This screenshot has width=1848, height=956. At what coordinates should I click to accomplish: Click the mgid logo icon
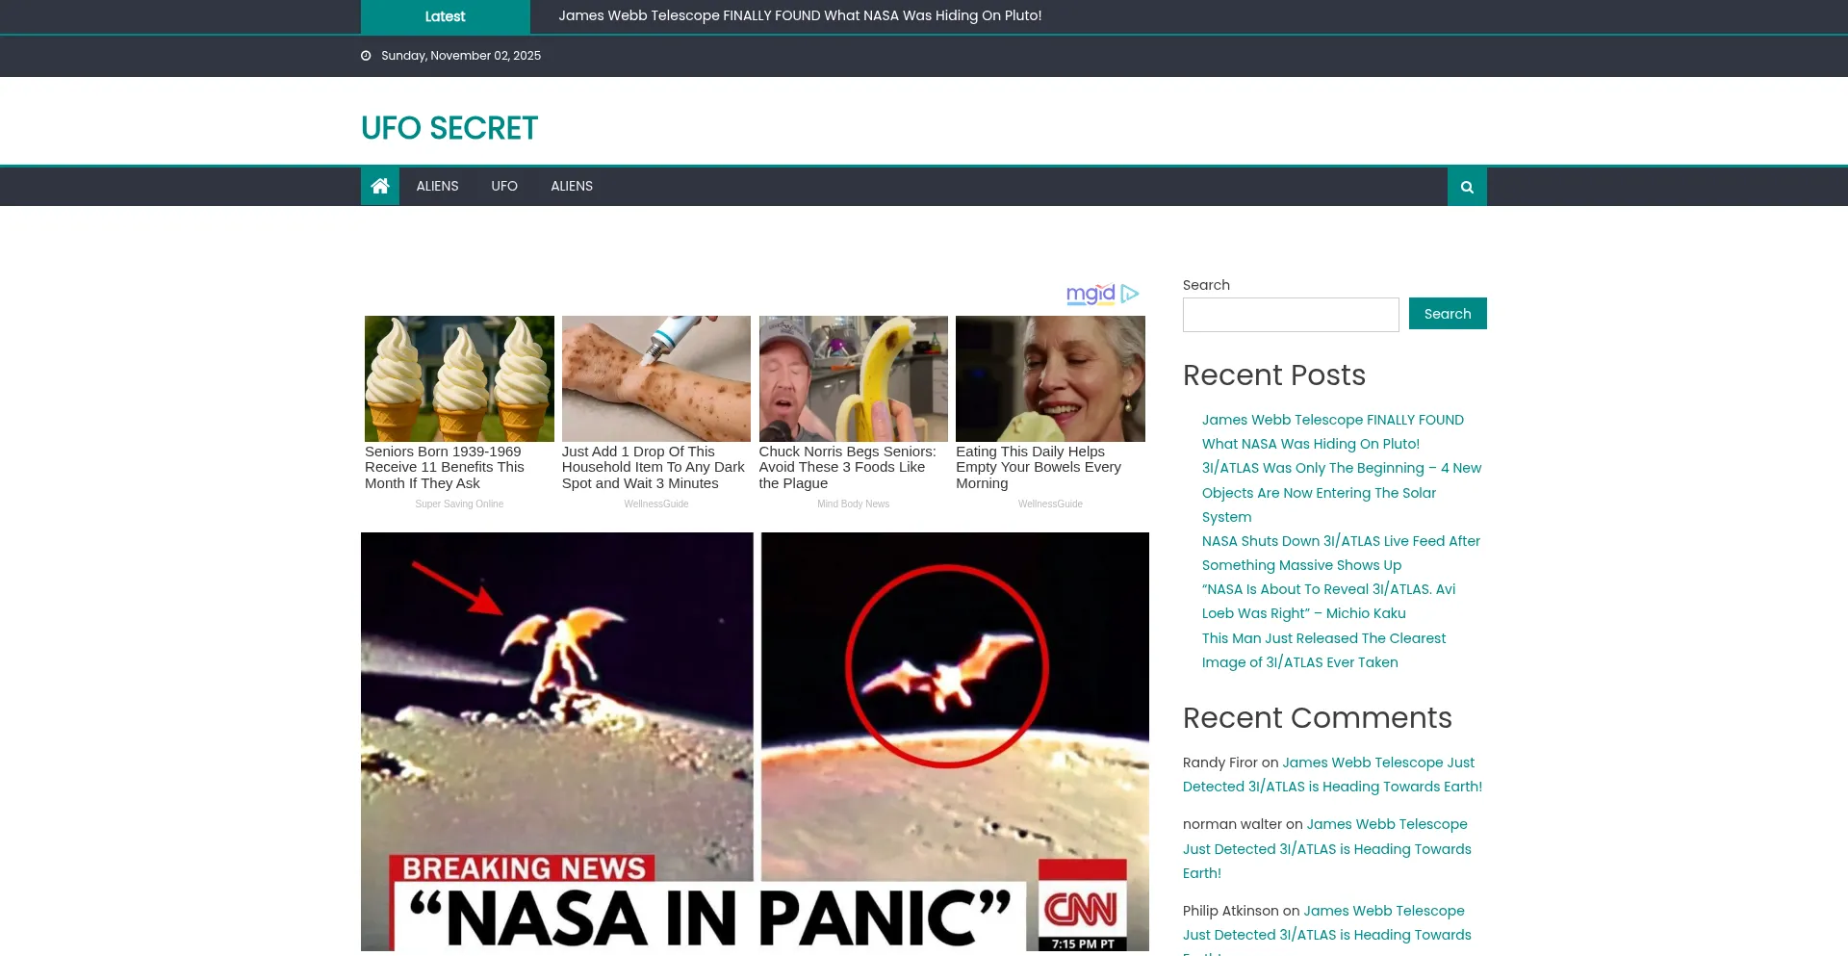[x=1091, y=294]
